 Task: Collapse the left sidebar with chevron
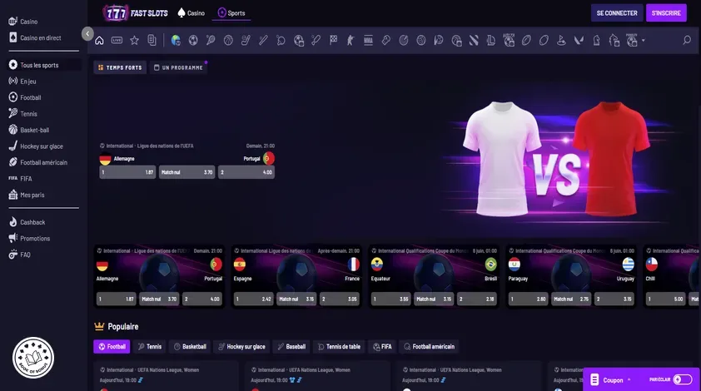pyautogui.click(x=87, y=33)
